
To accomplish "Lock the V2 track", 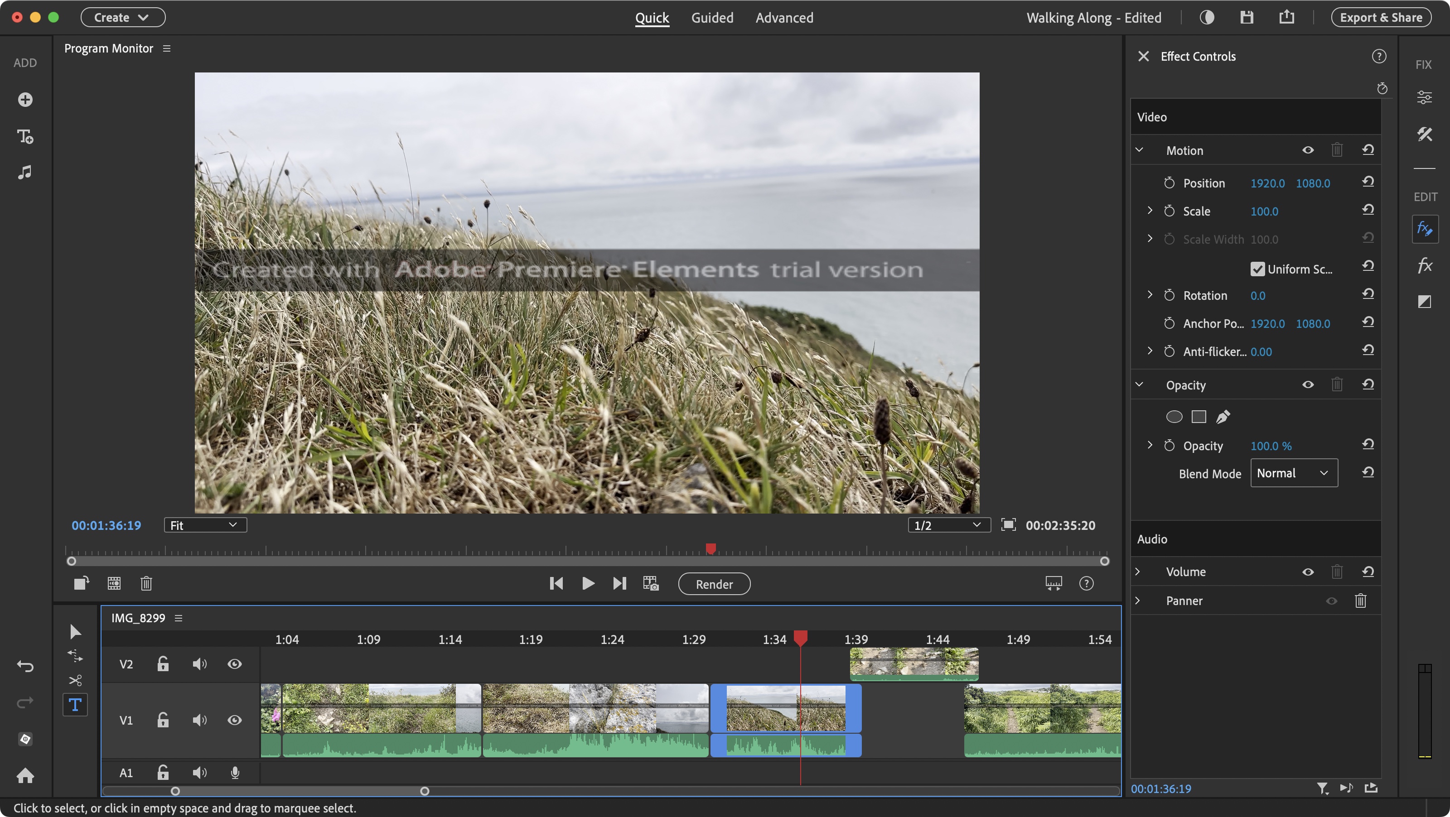I will 163,663.
